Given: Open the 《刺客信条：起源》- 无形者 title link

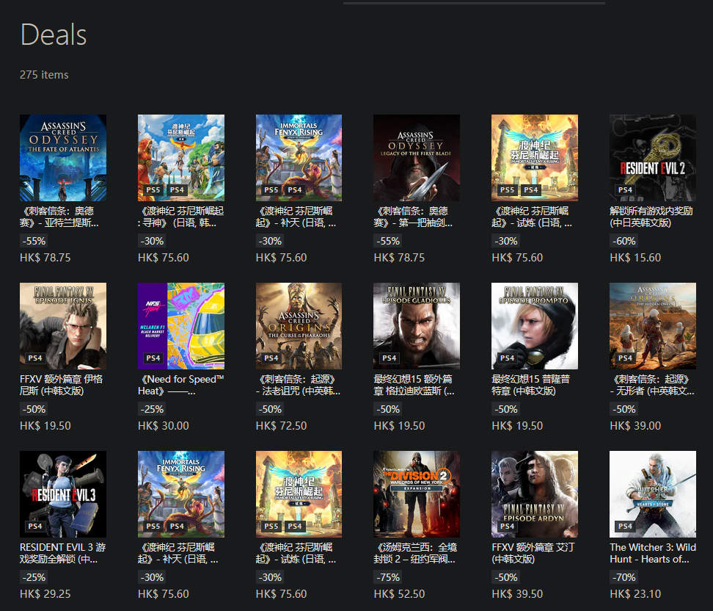Looking at the screenshot, I should (x=652, y=385).
